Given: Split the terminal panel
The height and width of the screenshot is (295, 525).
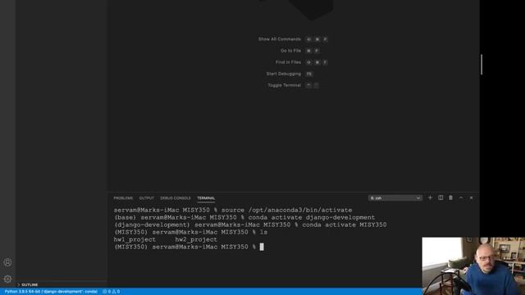Looking at the screenshot, I should point(441,197).
